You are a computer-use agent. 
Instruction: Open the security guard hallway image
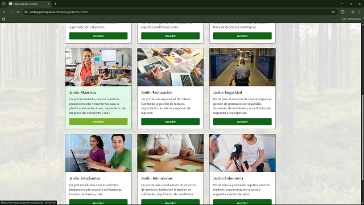(x=242, y=67)
